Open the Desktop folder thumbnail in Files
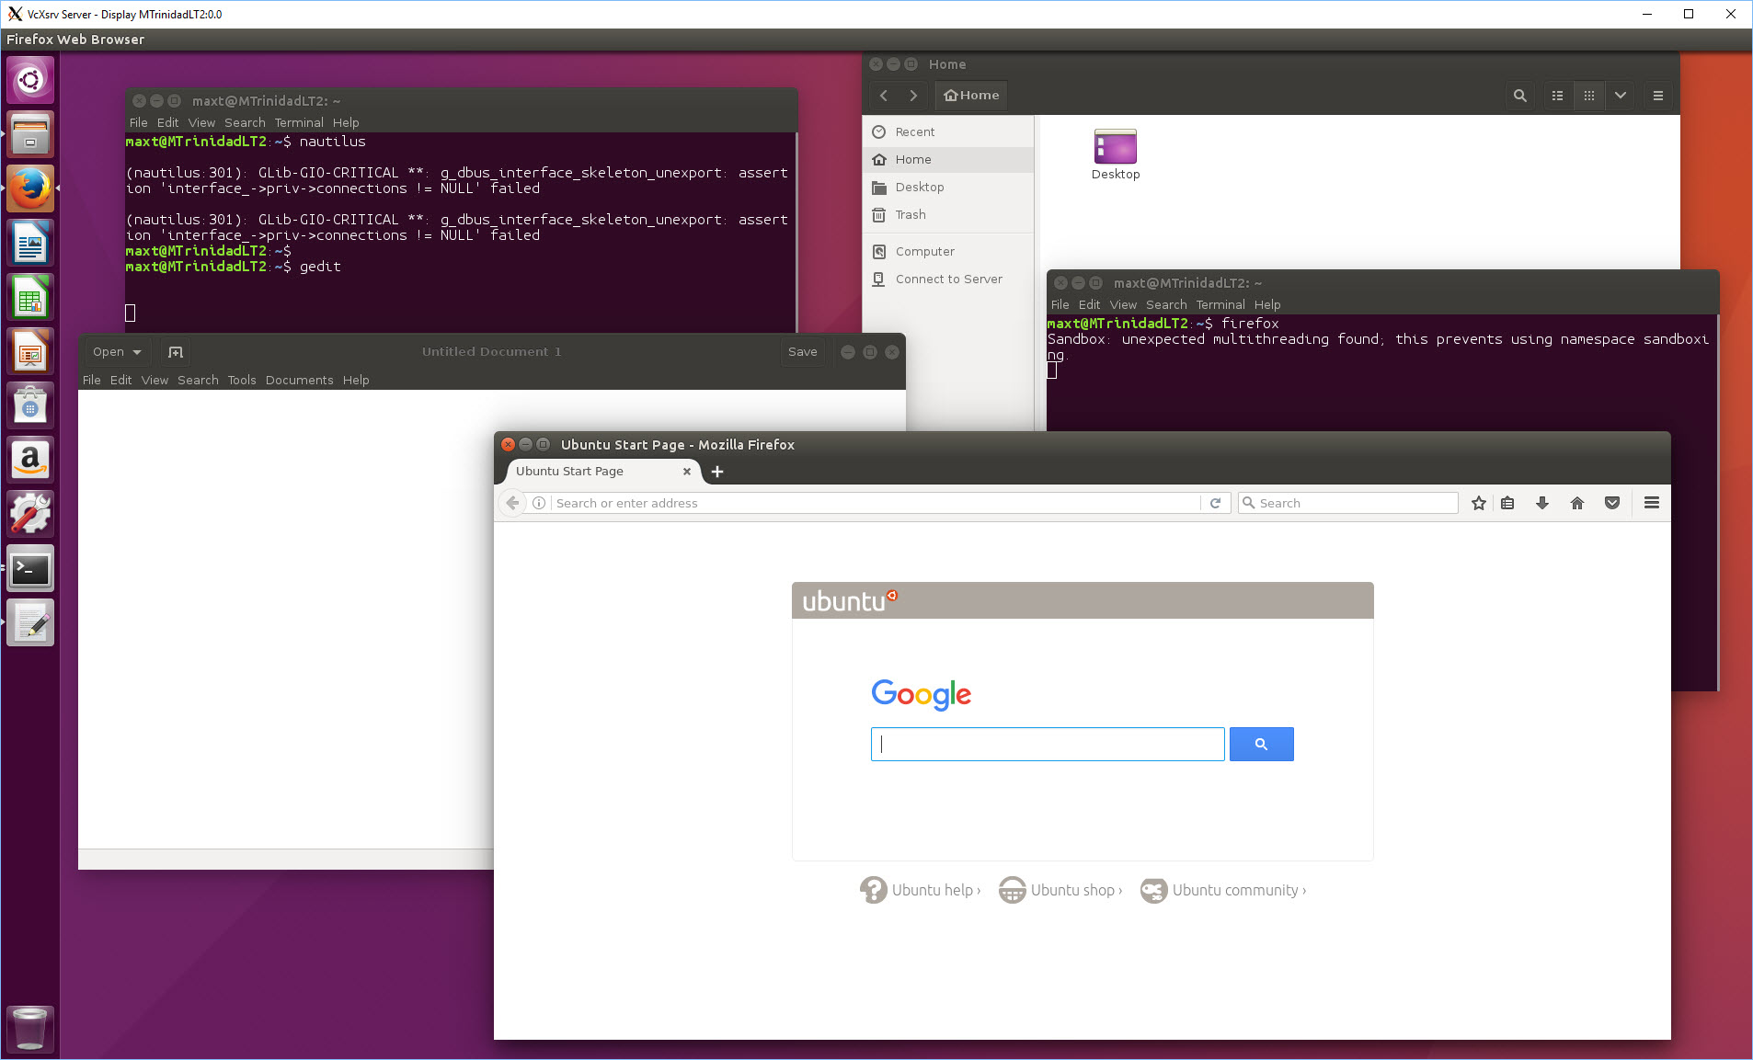This screenshot has width=1753, height=1060. (1115, 154)
